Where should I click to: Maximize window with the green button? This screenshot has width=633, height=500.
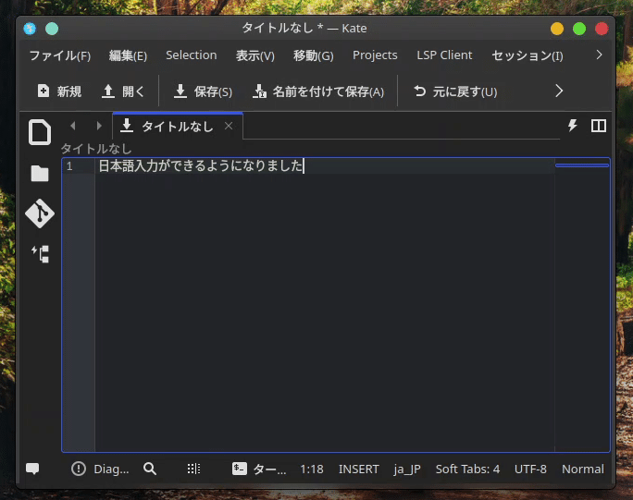(579, 29)
